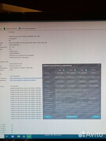Close the Cache & Memory Benchmark dialog via X
Image resolution: width=106 pixels, height=141 pixels.
[99, 65]
